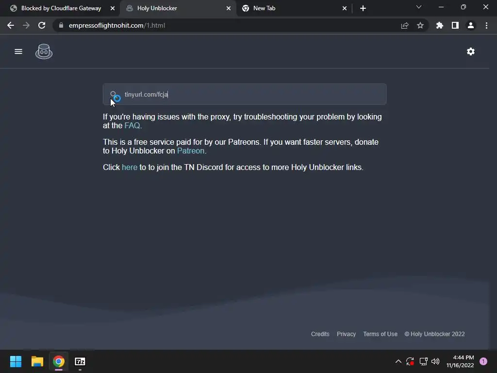Open the Windows Start menu

16,361
